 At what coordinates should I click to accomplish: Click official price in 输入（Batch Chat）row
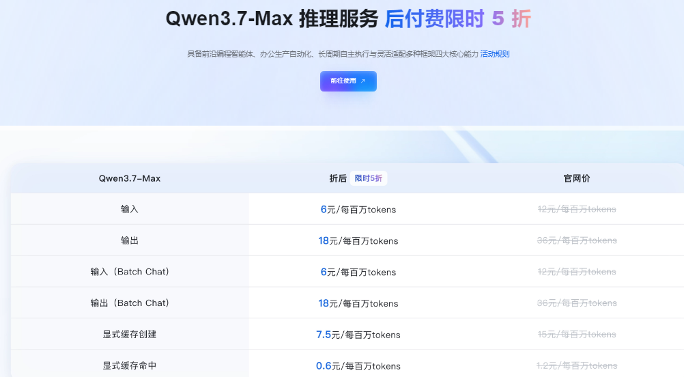(577, 272)
